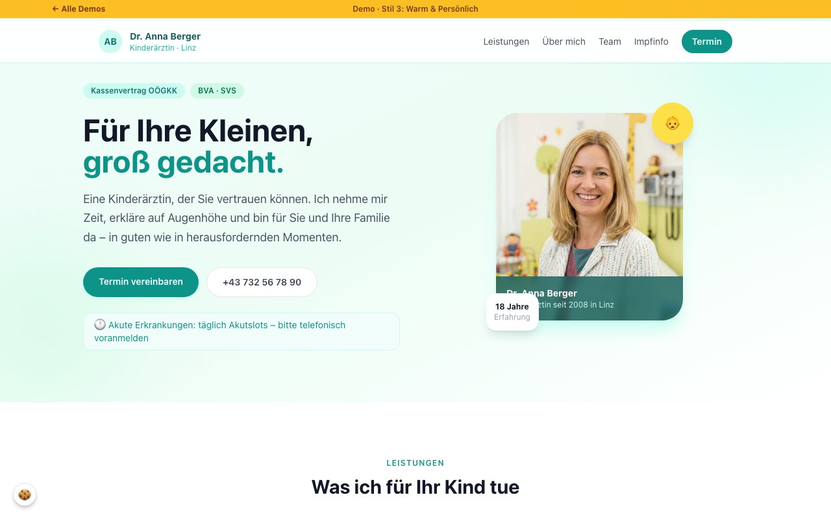Click the Dr. Anna Berger site title
The height and width of the screenshot is (519, 831).
(x=165, y=36)
